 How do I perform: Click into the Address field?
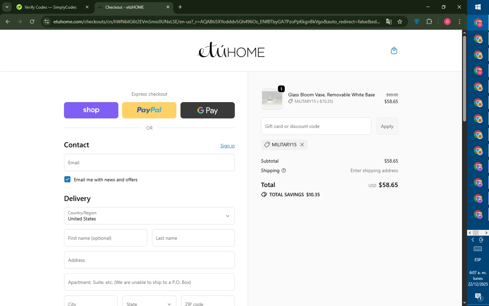click(x=149, y=260)
